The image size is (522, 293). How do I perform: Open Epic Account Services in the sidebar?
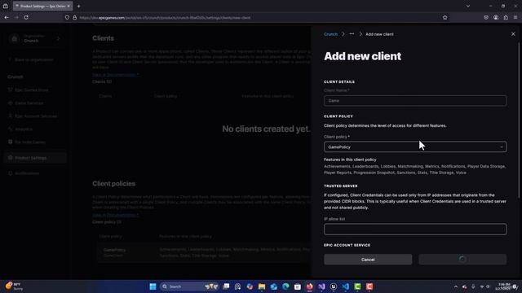[36, 116]
